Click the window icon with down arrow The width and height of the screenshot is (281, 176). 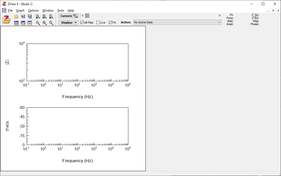[23, 23]
